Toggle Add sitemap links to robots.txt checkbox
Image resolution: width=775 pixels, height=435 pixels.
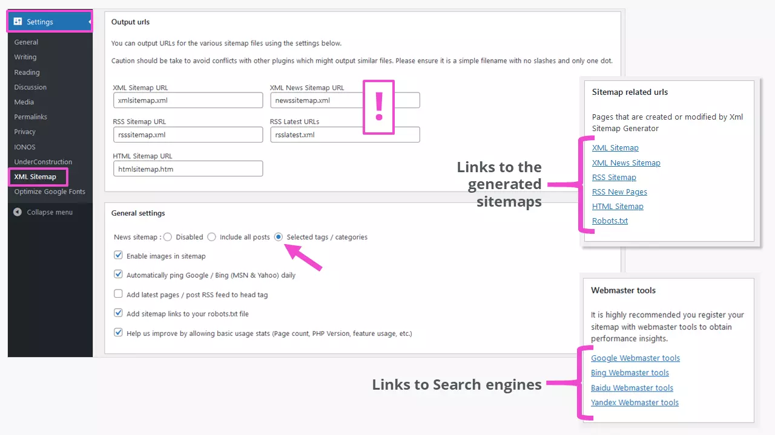point(119,313)
